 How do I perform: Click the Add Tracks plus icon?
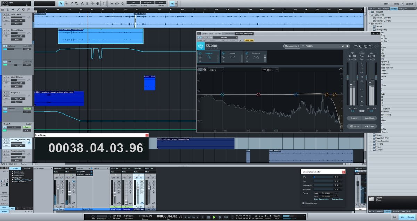13,10
